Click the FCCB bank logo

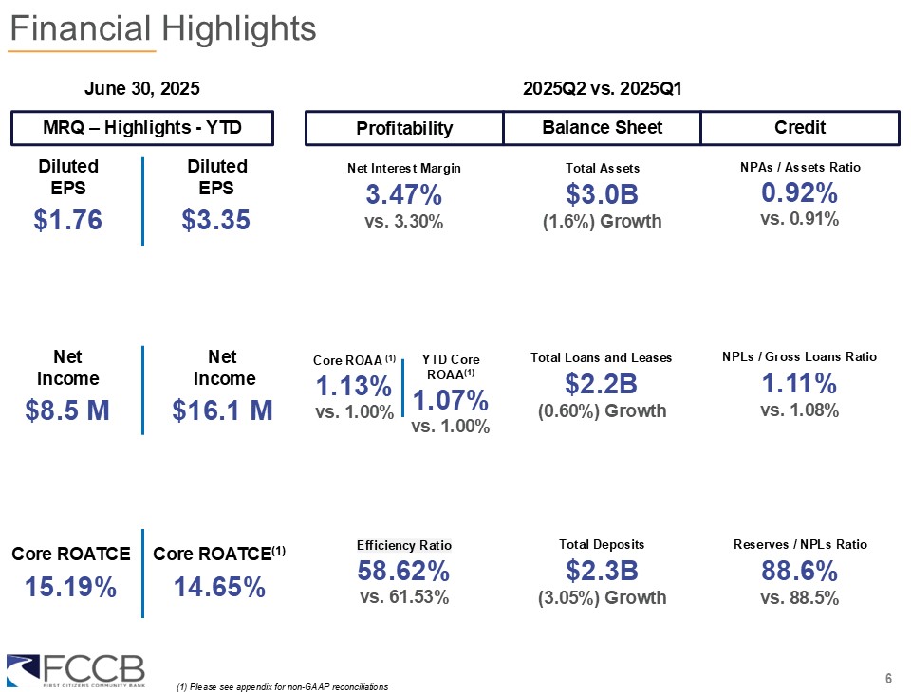coord(76,669)
